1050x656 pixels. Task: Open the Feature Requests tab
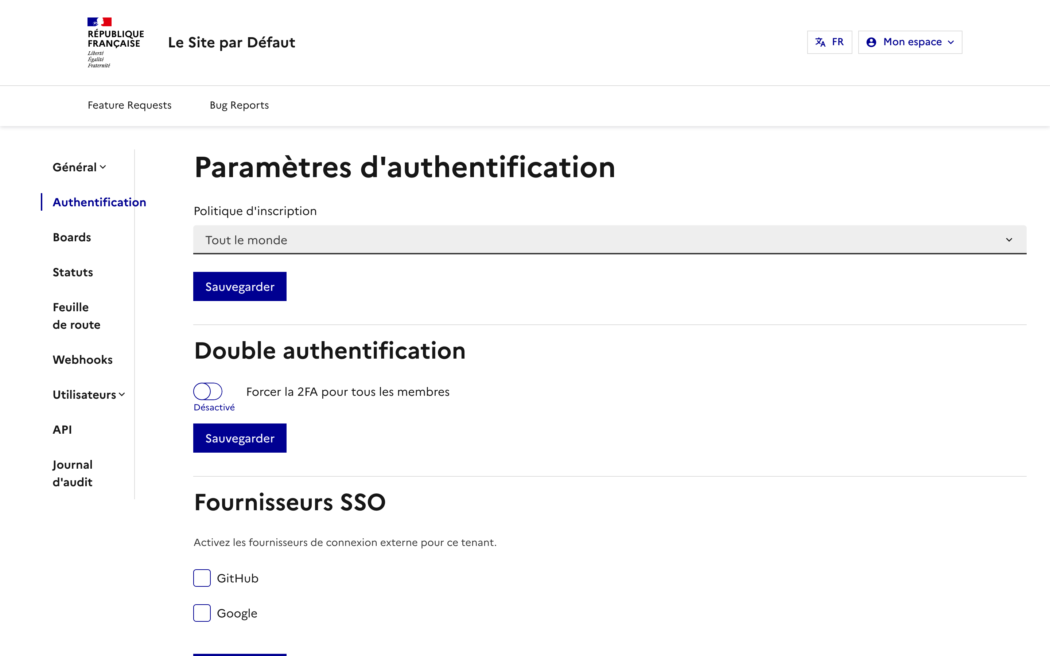pyautogui.click(x=129, y=105)
